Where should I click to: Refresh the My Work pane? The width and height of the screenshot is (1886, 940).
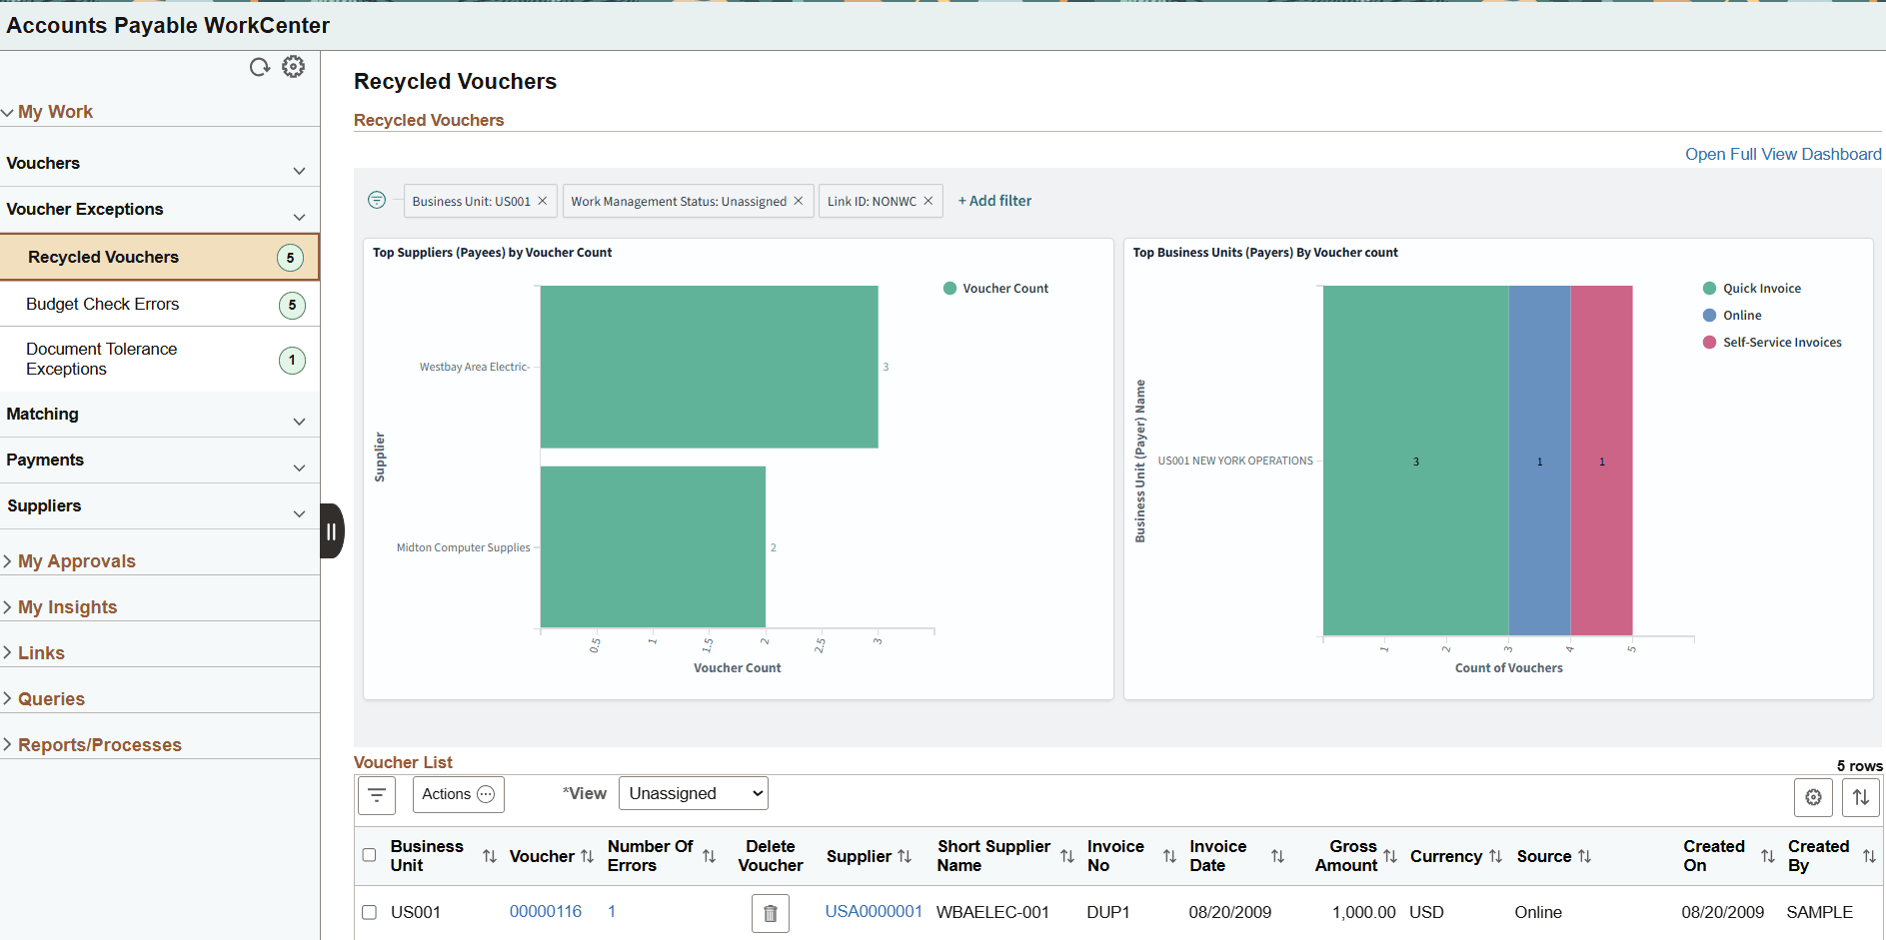[x=260, y=67]
